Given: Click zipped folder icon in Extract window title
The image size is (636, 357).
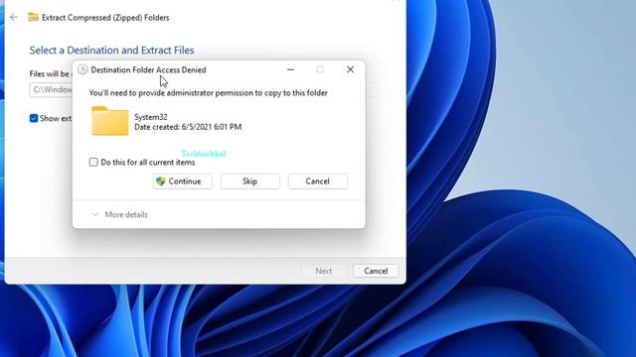Looking at the screenshot, I should (33, 18).
